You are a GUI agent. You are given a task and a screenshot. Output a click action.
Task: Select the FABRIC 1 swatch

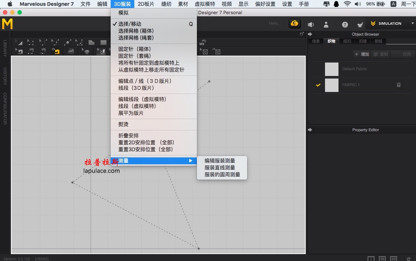pyautogui.click(x=332, y=85)
